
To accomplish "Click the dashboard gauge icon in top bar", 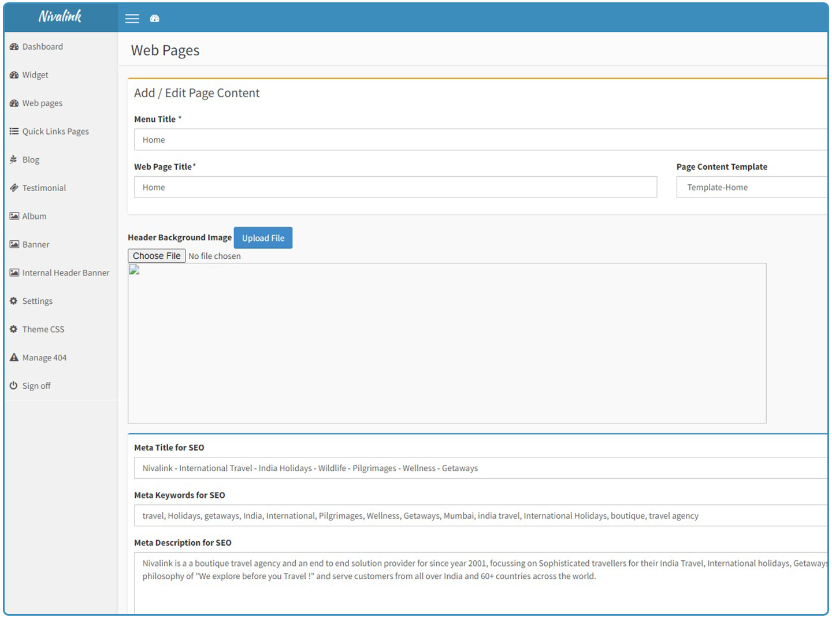I will click(154, 18).
